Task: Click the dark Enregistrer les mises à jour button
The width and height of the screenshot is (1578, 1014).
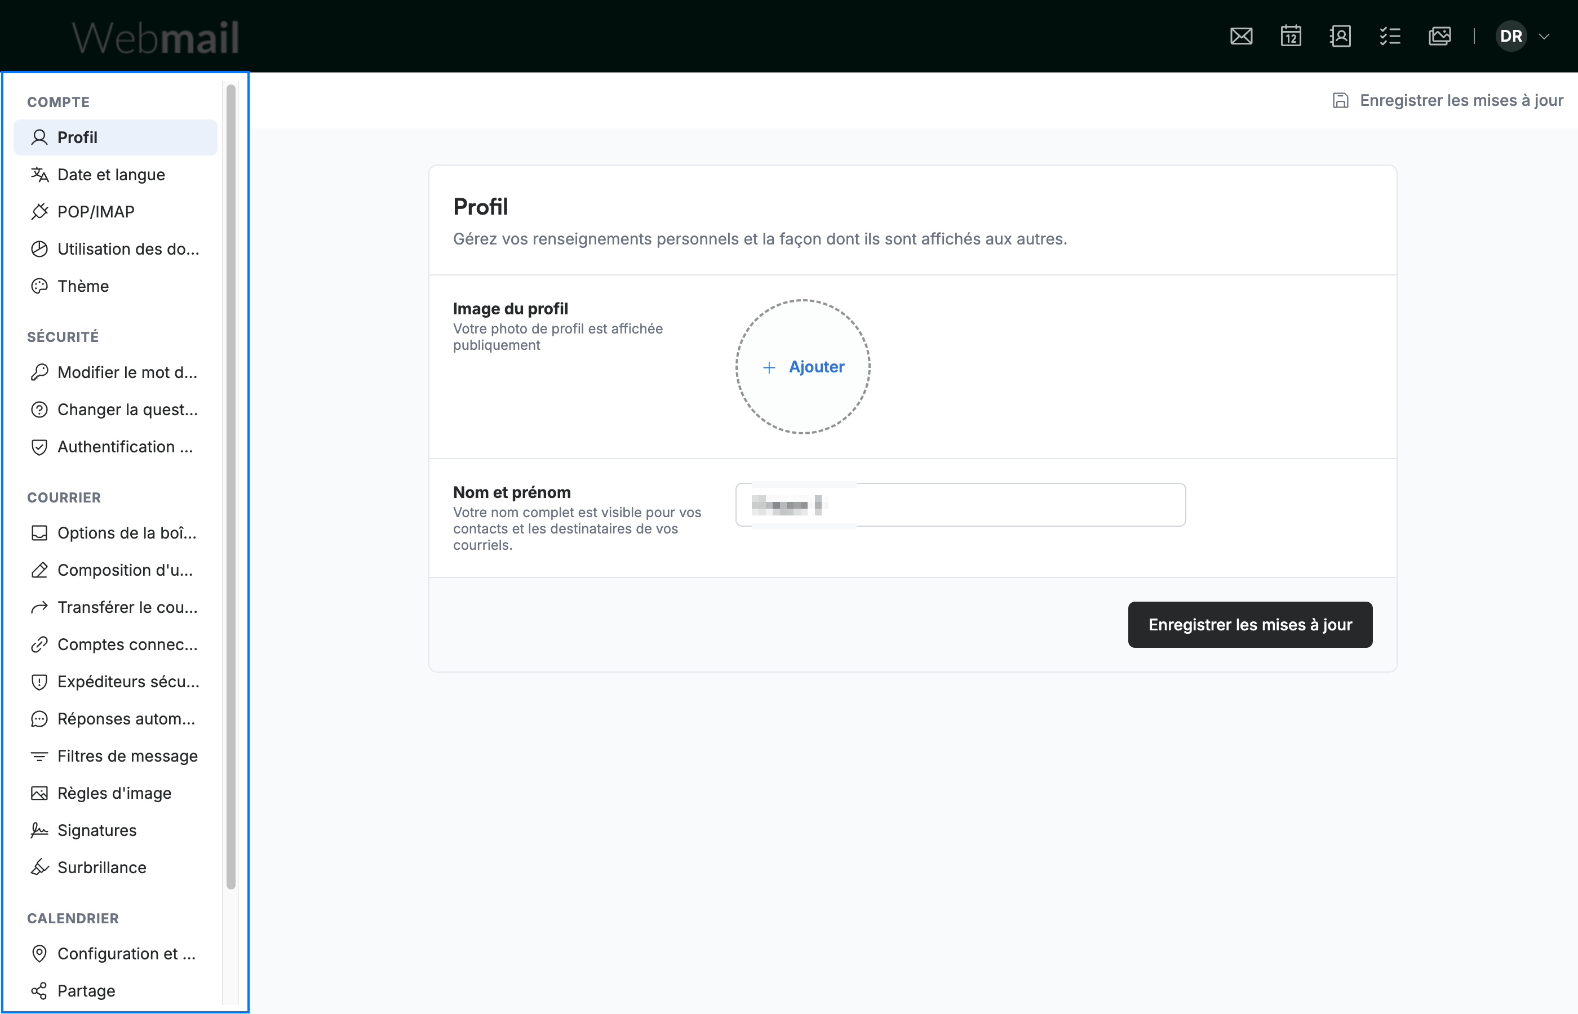Action: click(1249, 624)
